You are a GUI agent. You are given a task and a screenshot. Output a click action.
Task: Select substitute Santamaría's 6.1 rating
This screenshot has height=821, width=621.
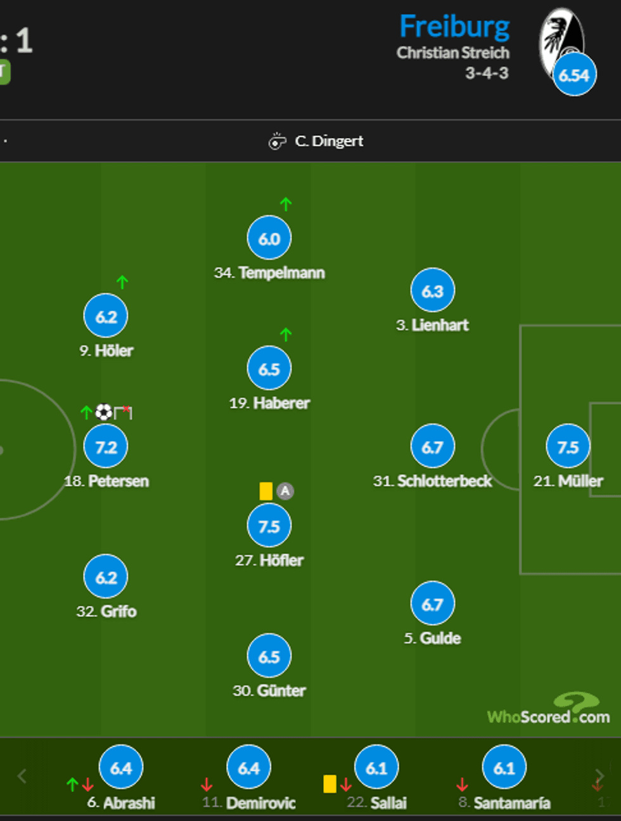tap(504, 768)
